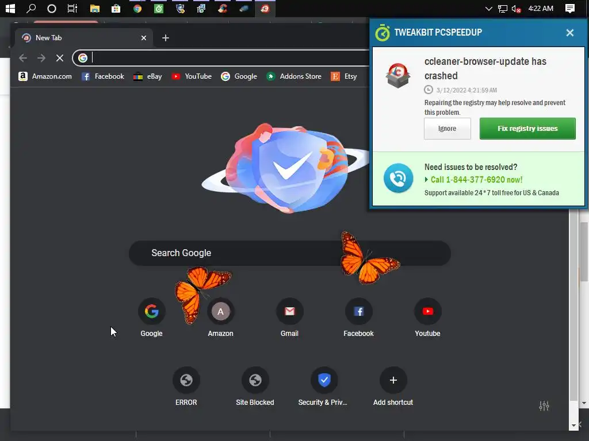Open the eBay bookmark
The height and width of the screenshot is (441, 589).
(x=147, y=76)
